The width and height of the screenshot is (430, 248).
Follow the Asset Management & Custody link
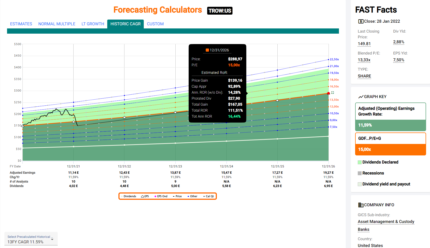click(x=386, y=222)
